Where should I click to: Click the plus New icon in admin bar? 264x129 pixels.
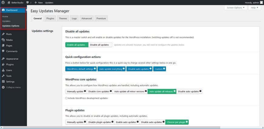[36, 2]
